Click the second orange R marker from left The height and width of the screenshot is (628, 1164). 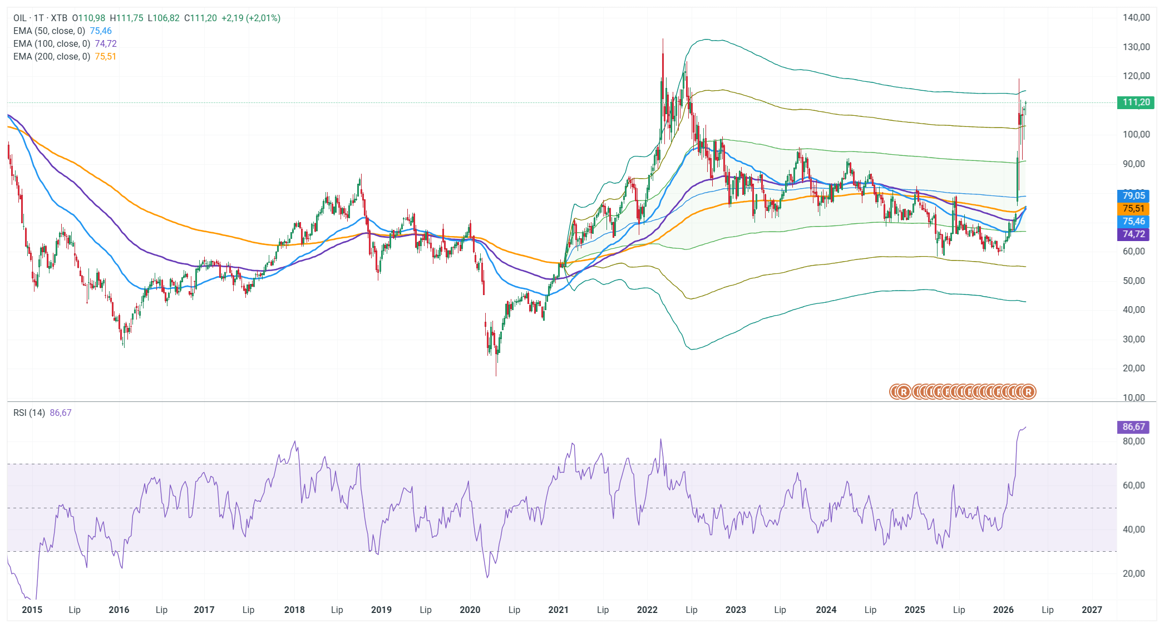(x=904, y=392)
